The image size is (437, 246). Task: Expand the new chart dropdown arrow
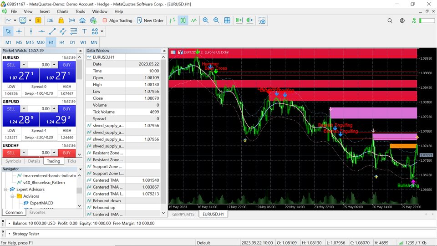pos(15,20)
